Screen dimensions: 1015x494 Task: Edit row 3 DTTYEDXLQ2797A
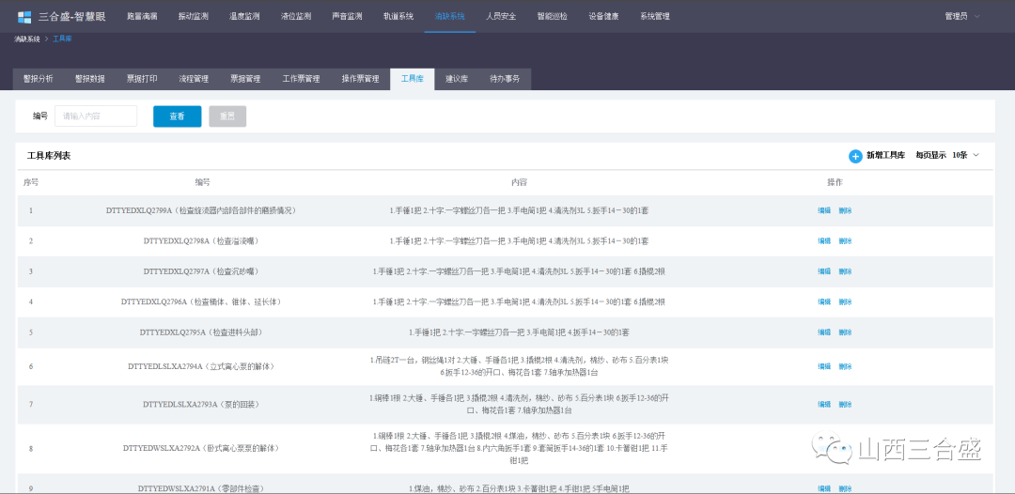[x=824, y=271]
